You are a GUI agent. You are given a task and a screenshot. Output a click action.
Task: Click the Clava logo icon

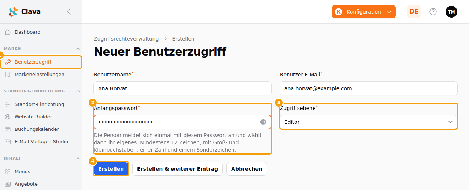click(x=13, y=12)
